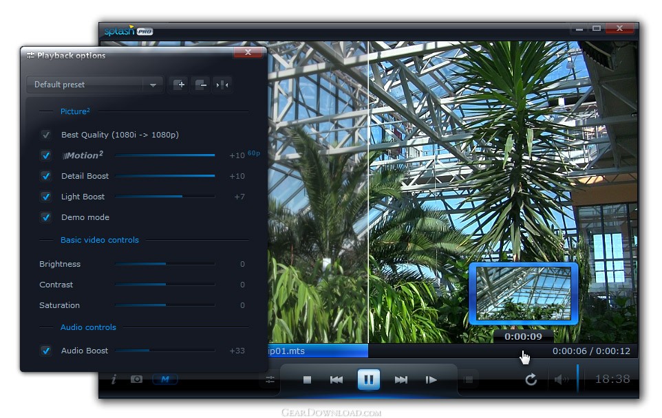Stop video playback
This screenshot has width=662, height=418.
pos(307,380)
